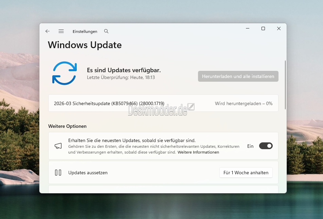323x219 pixels.
Task: Click the Windows Update page heading
Action: coord(85,45)
